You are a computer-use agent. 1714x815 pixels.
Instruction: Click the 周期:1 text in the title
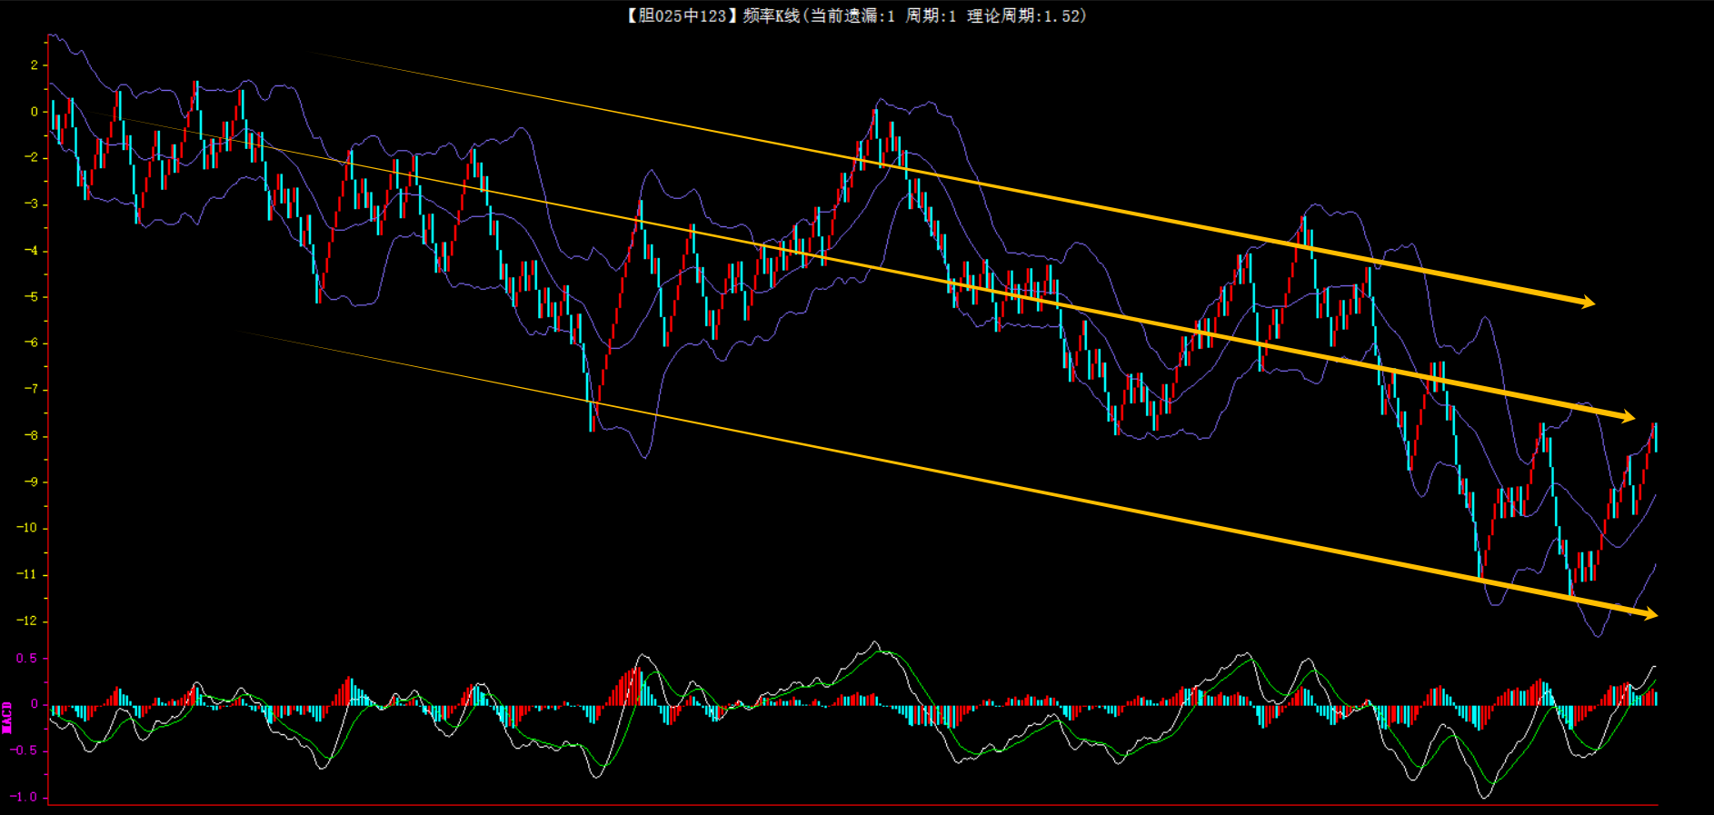tap(931, 15)
